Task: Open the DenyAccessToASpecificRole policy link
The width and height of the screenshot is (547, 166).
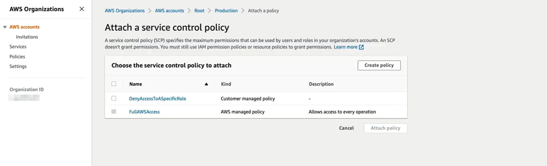Action: tap(157, 99)
